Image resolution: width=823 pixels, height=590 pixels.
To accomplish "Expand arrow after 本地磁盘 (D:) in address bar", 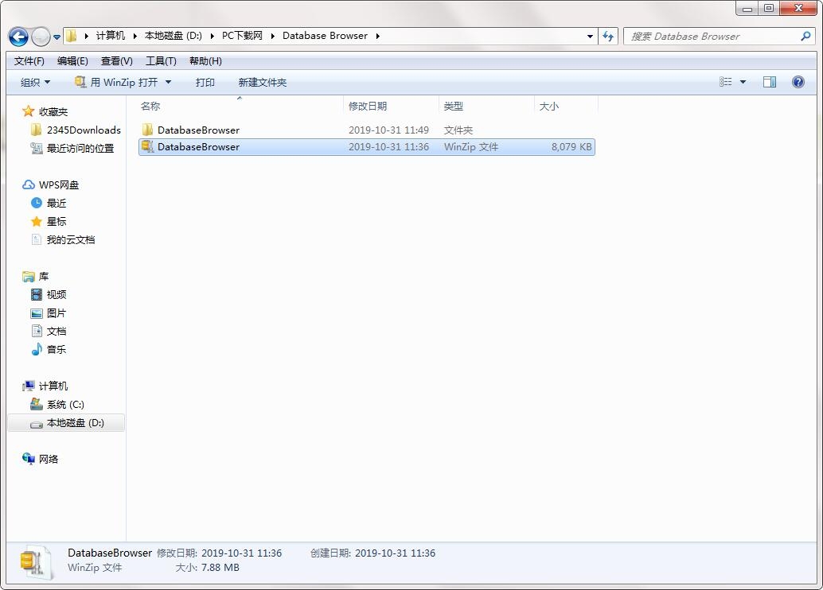I will (212, 36).
